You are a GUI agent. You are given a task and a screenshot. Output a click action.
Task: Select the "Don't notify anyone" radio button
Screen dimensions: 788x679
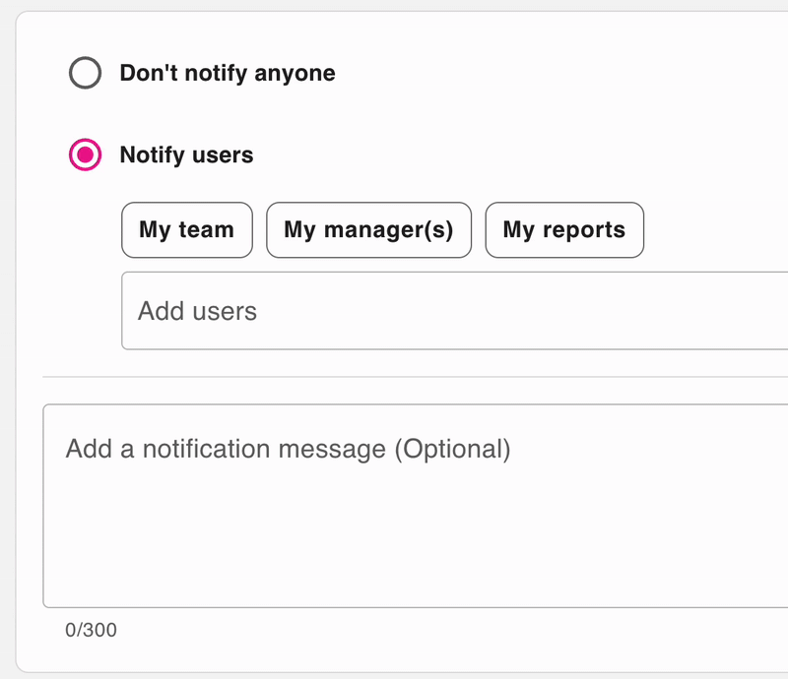(86, 74)
